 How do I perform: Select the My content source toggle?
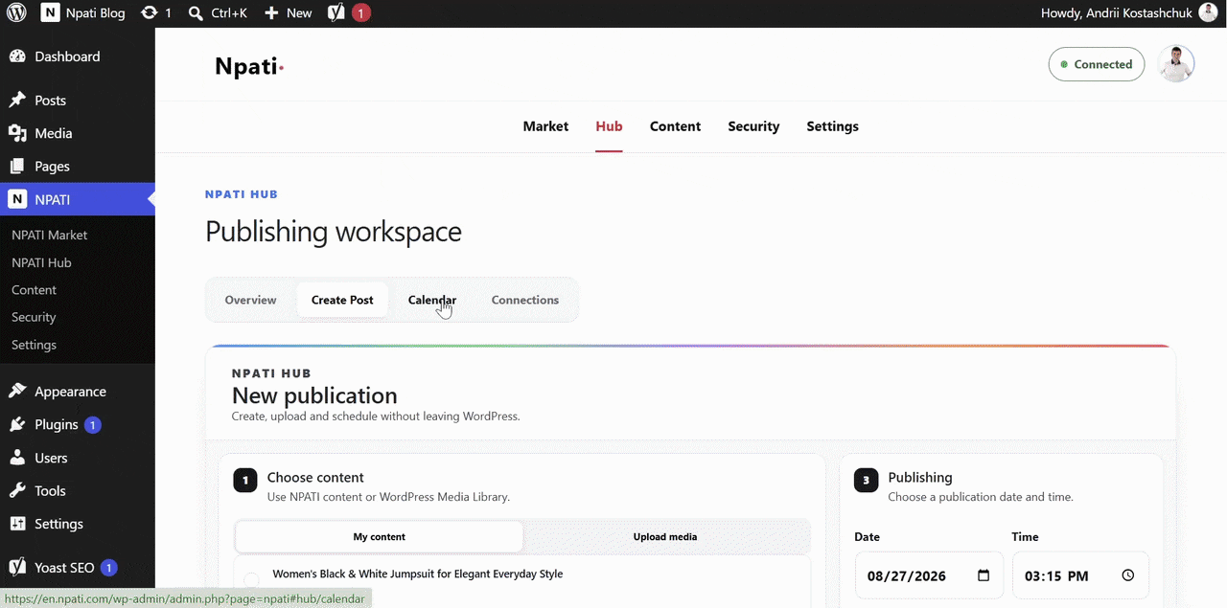380,537
